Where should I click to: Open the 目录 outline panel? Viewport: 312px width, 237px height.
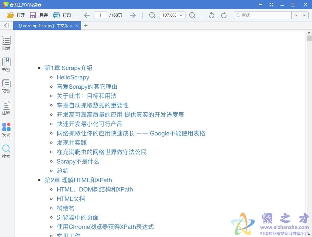click(6, 43)
